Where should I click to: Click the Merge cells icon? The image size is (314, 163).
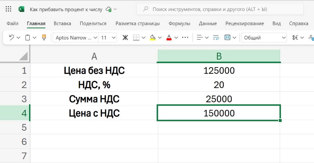[227, 38]
